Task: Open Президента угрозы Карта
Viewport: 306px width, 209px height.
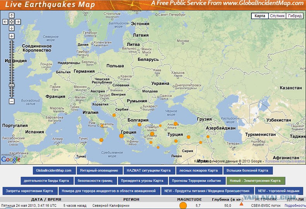Action: pyautogui.click(x=142, y=181)
